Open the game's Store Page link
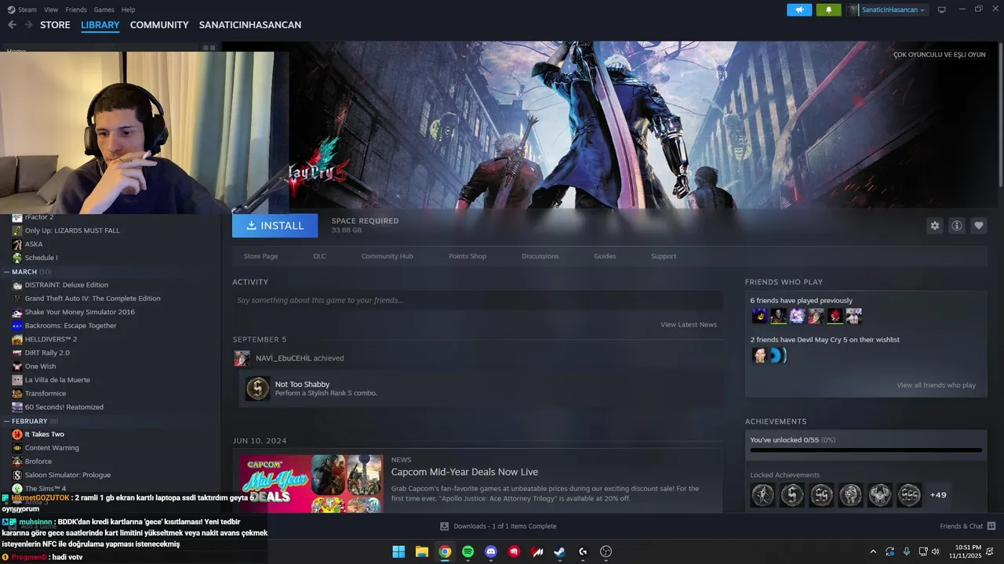 pyautogui.click(x=260, y=256)
